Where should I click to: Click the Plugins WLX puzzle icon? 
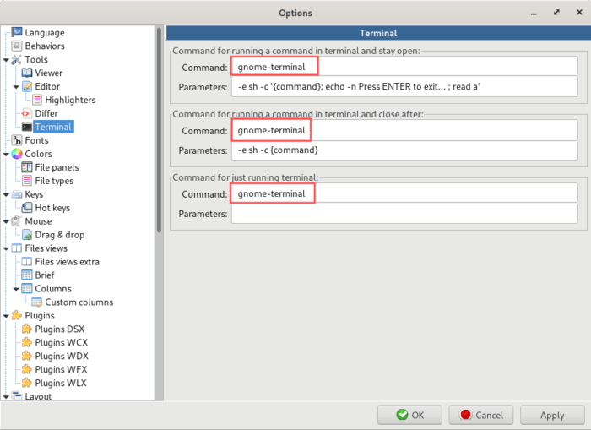(x=27, y=383)
